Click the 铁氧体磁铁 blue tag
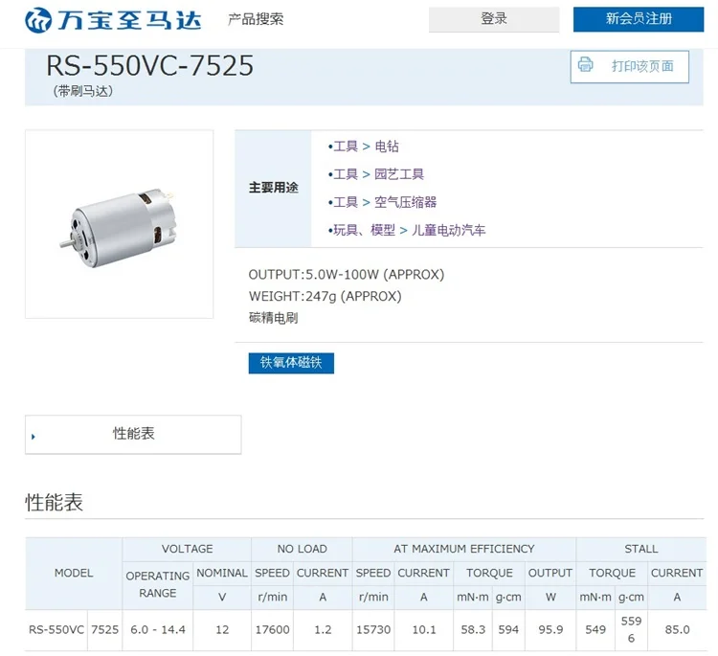Image resolution: width=718 pixels, height=656 pixels. tap(291, 363)
